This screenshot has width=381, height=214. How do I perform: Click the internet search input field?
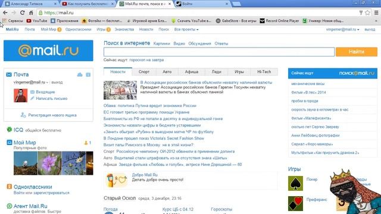(219, 52)
